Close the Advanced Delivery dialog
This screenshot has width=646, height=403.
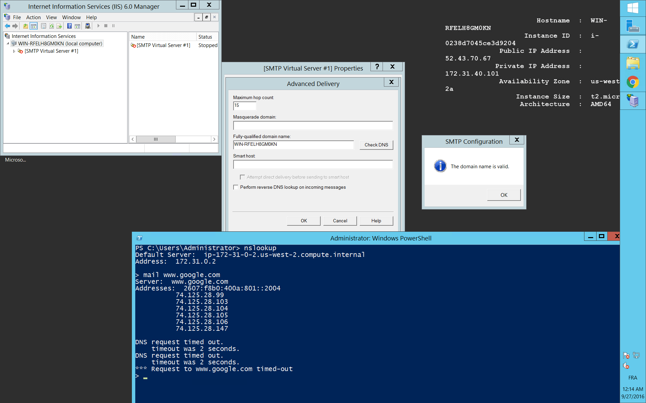coord(391,82)
